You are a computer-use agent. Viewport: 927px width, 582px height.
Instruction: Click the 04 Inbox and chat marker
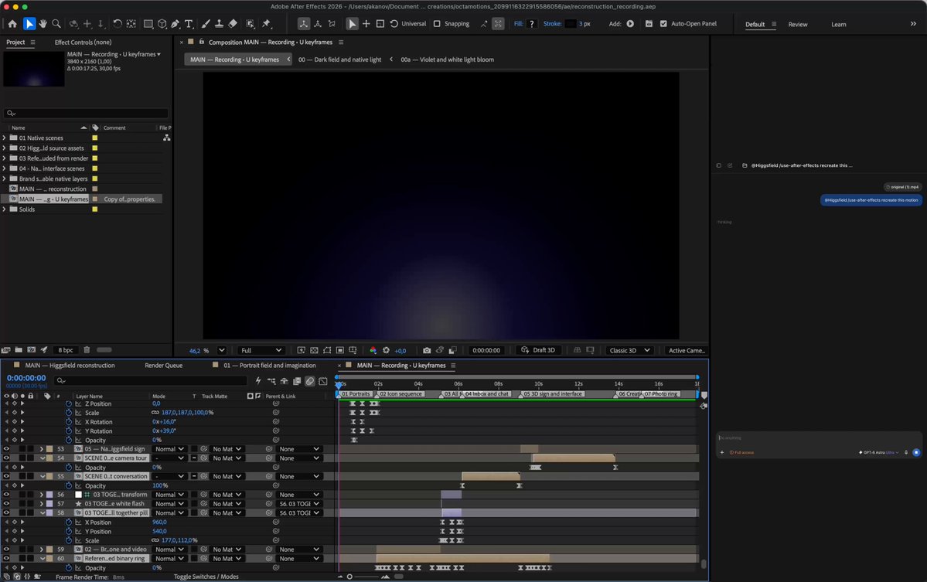point(486,393)
